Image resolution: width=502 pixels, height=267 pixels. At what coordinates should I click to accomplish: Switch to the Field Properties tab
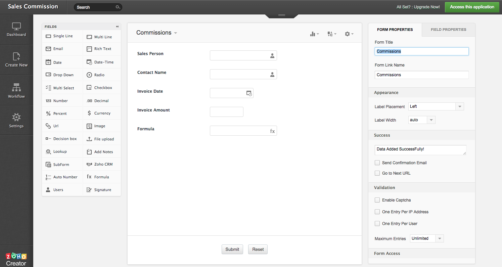click(x=448, y=30)
